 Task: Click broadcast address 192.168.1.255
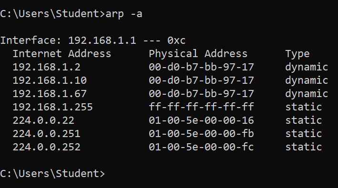click(53, 107)
